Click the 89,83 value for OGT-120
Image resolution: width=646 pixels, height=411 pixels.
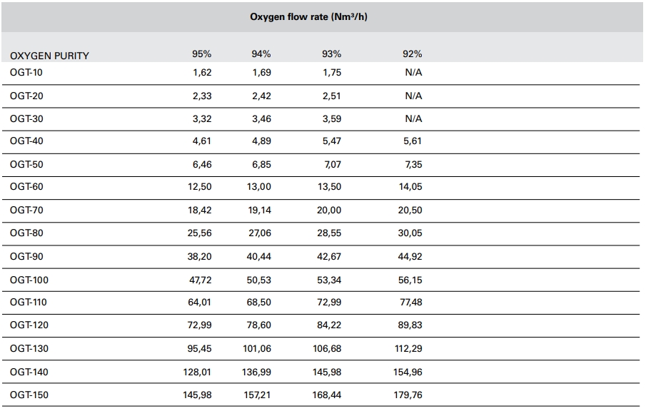tap(410, 325)
